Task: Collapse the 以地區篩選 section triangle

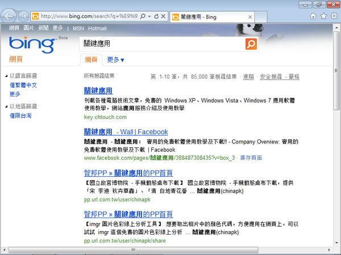Action: pyautogui.click(x=6, y=107)
